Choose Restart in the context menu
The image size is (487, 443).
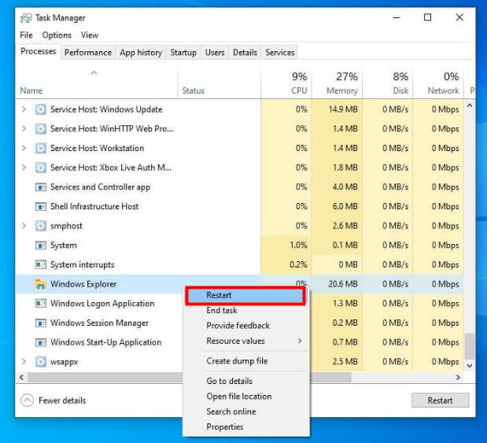(x=245, y=295)
